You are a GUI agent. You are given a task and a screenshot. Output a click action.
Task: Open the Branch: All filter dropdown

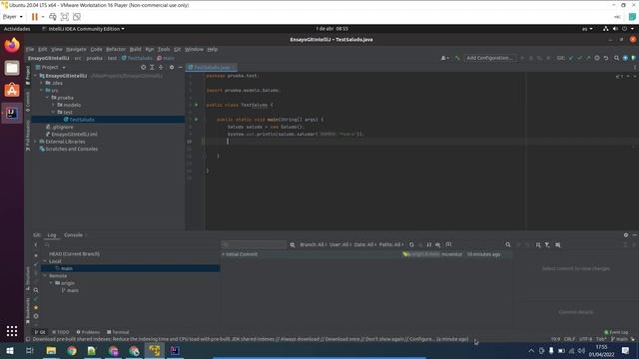tap(313, 244)
